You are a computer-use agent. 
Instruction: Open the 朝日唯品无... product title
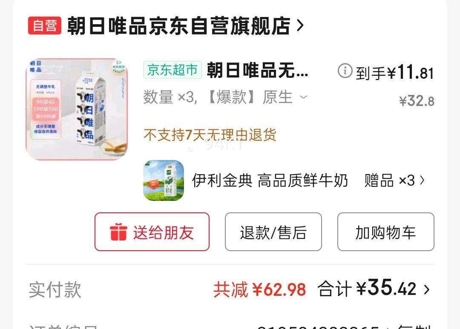click(x=258, y=70)
